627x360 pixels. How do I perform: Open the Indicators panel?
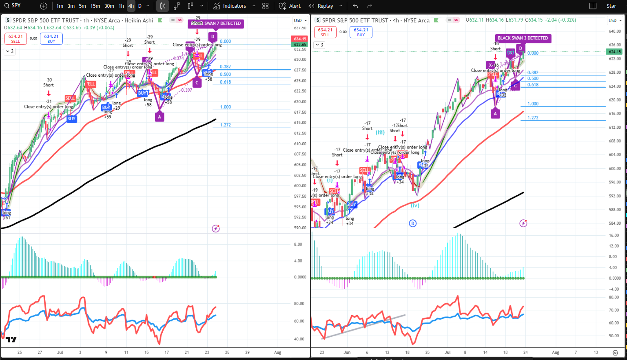(x=230, y=6)
